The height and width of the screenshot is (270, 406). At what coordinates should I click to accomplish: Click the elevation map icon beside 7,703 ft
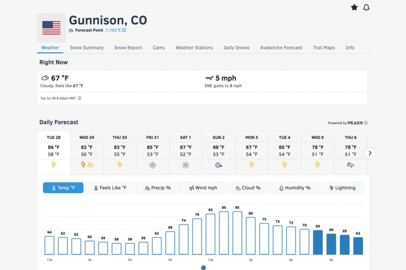coord(124,30)
